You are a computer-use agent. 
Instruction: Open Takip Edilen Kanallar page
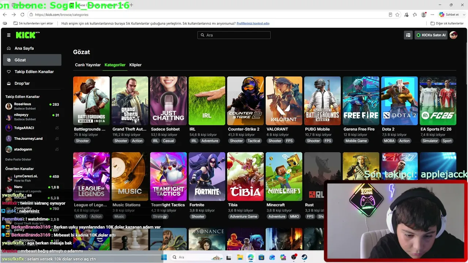click(32, 72)
